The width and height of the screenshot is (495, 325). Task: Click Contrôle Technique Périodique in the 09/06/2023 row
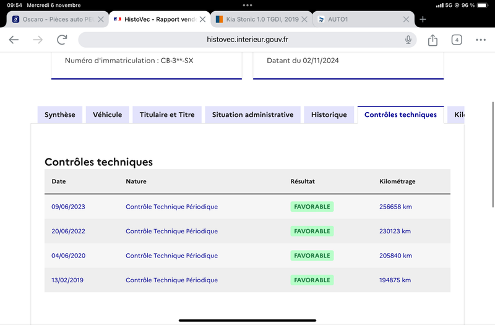(x=172, y=207)
